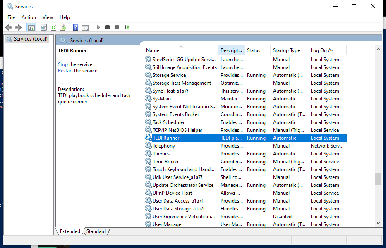386x248 pixels.
Task: Click the gear icon of Sync Host_a1a7f
Action: (x=148, y=91)
